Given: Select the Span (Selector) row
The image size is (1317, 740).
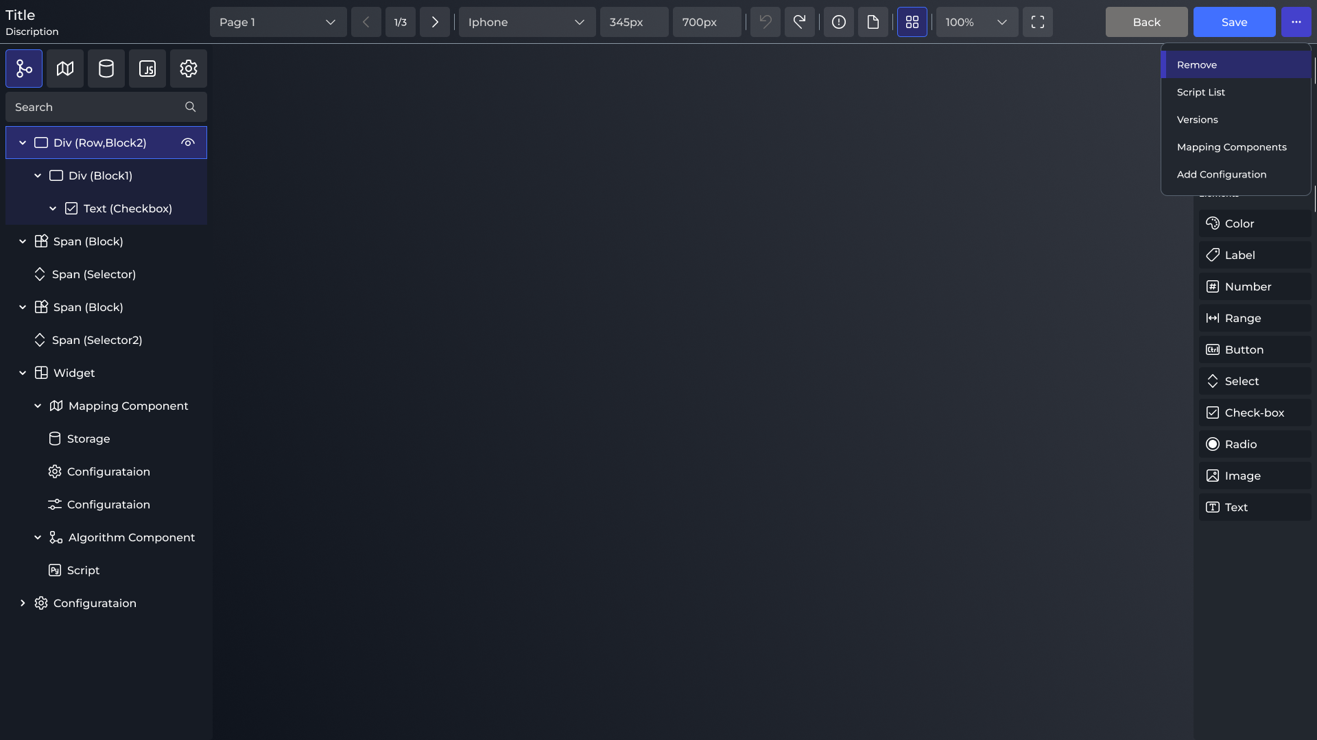Looking at the screenshot, I should tap(106, 274).
